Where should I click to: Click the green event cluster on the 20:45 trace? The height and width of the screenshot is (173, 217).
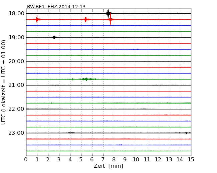coord(87,79)
